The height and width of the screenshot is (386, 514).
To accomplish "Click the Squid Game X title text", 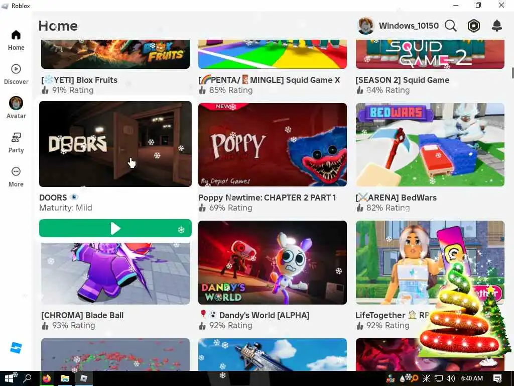I will tap(269, 80).
